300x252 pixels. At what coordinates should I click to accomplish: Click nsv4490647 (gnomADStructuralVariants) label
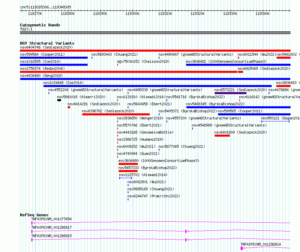point(196,54)
